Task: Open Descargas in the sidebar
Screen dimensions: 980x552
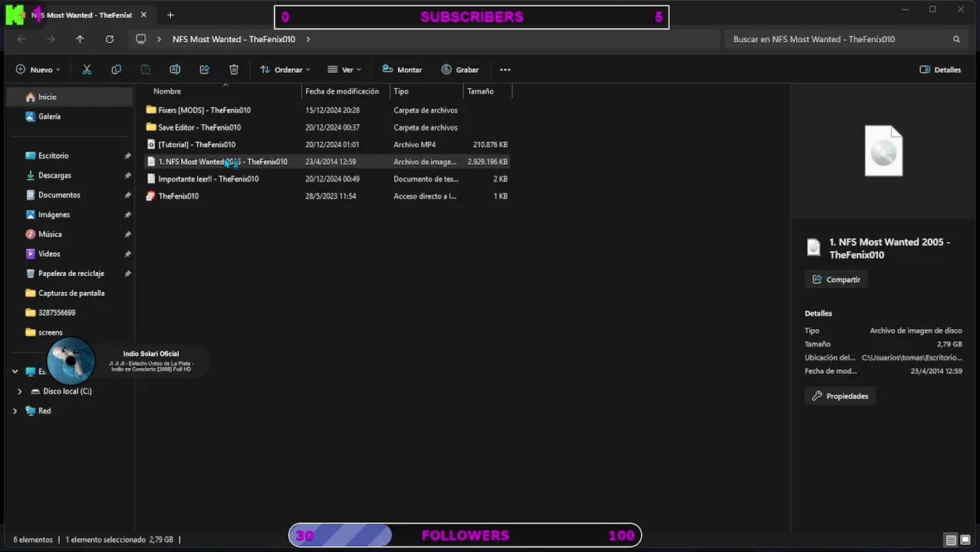Action: tap(54, 176)
